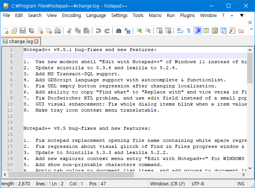
Task: Click the Copy toolbar icon
Action: (x=78, y=31)
